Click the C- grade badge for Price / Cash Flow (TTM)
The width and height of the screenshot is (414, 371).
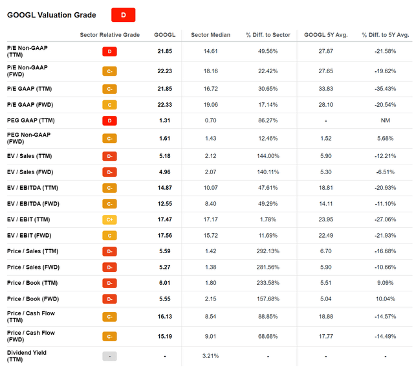(109, 317)
